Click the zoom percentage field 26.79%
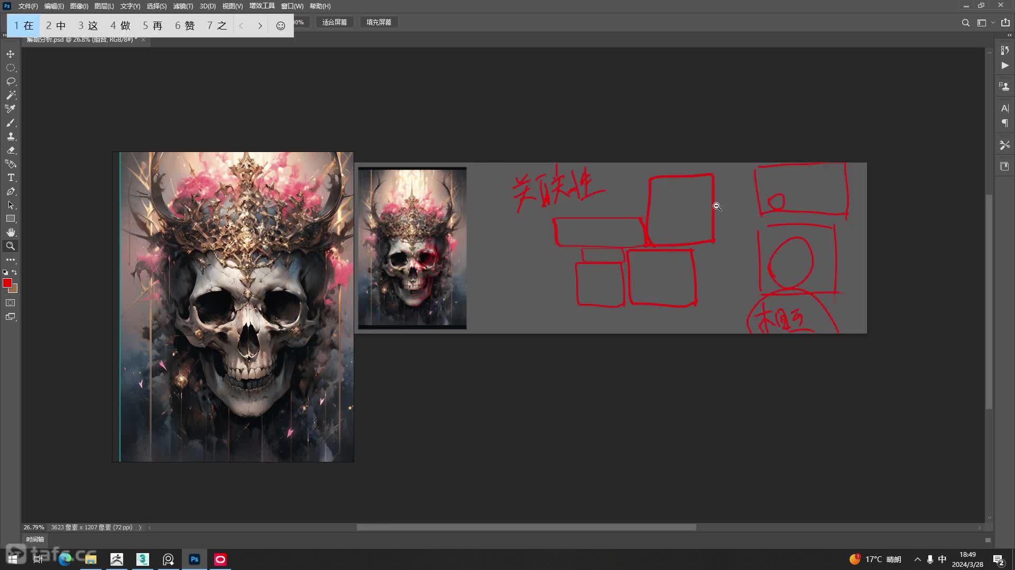 [x=34, y=527]
